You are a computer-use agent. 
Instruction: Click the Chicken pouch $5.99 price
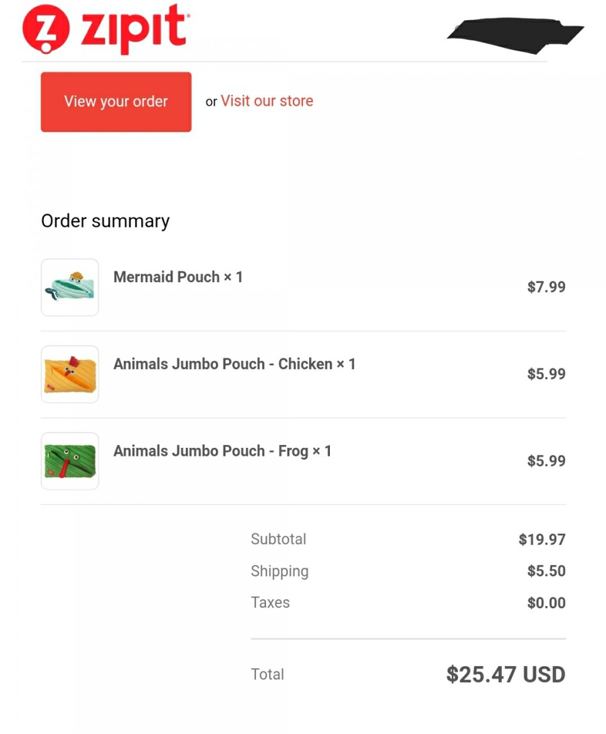click(546, 374)
